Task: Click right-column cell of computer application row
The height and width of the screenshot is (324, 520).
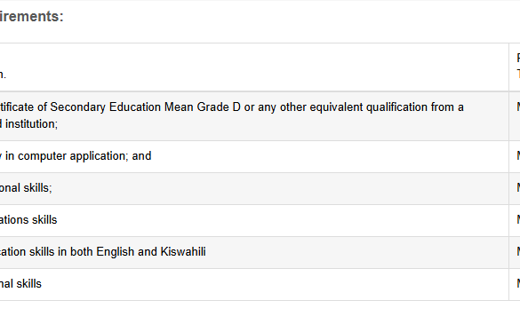Action: [x=515, y=156]
